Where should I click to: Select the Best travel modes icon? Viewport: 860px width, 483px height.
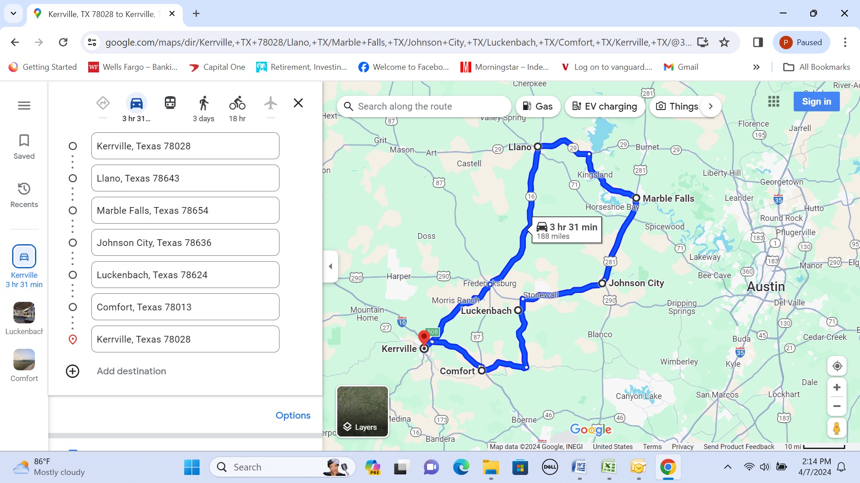click(103, 103)
